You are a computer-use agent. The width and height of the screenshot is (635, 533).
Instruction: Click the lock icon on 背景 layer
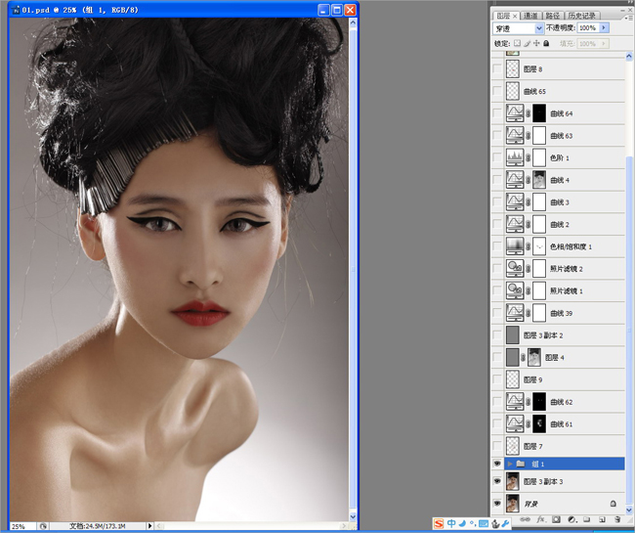(x=614, y=504)
